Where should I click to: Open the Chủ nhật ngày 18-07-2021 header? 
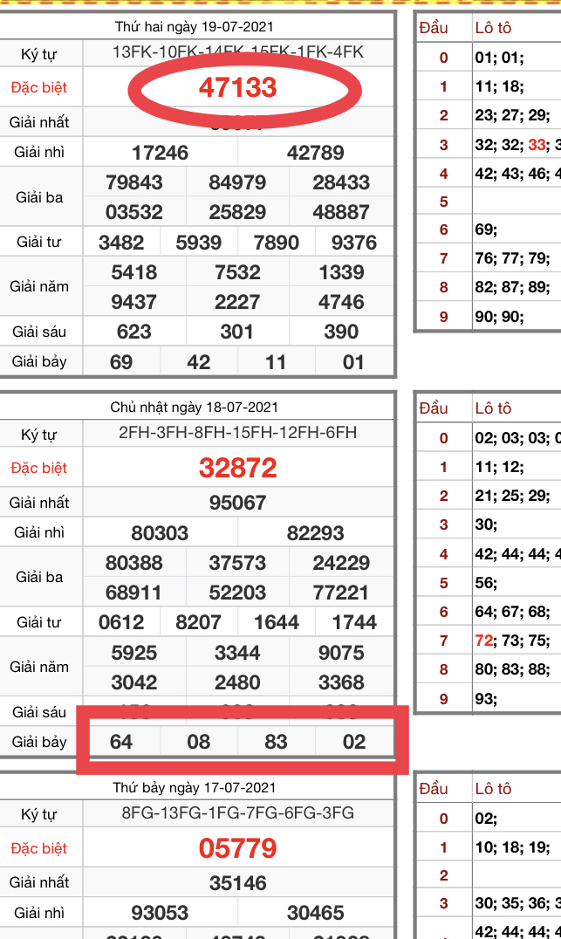tap(195, 408)
